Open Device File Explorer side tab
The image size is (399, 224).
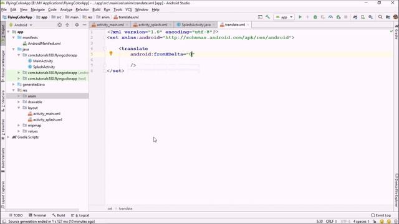(397, 190)
